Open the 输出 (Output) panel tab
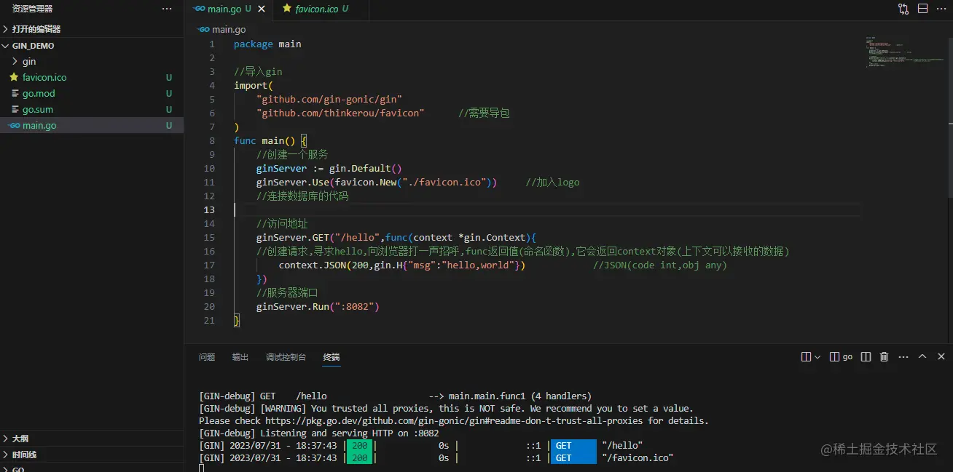Viewport: 953px width, 472px height. pyautogui.click(x=240, y=357)
